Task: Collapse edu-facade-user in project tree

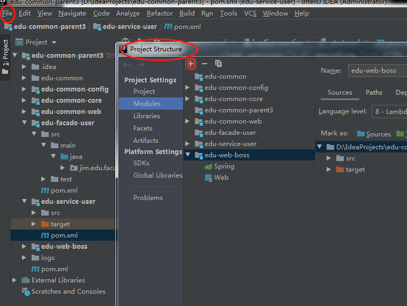Action: point(25,123)
